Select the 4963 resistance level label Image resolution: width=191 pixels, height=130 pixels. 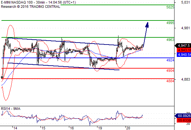[170, 40]
